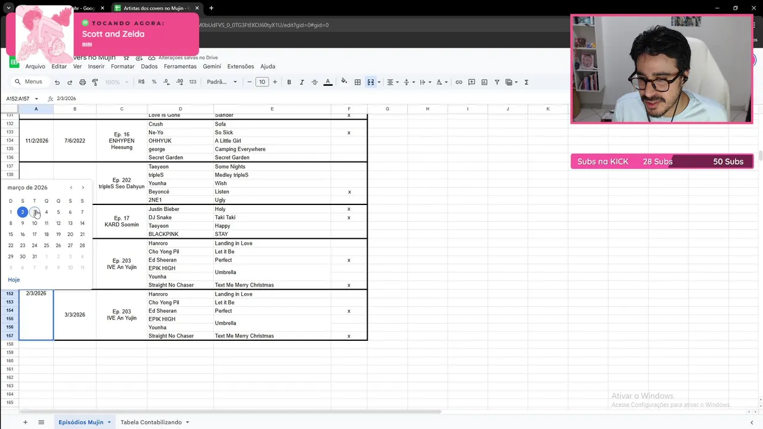This screenshot has width=763, height=429.
Task: Select day 3 in March calendar
Action: coord(35,212)
